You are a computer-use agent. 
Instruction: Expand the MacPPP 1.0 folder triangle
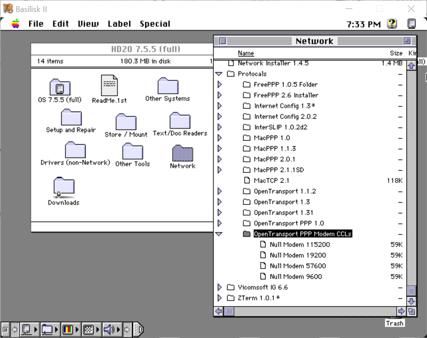219,138
